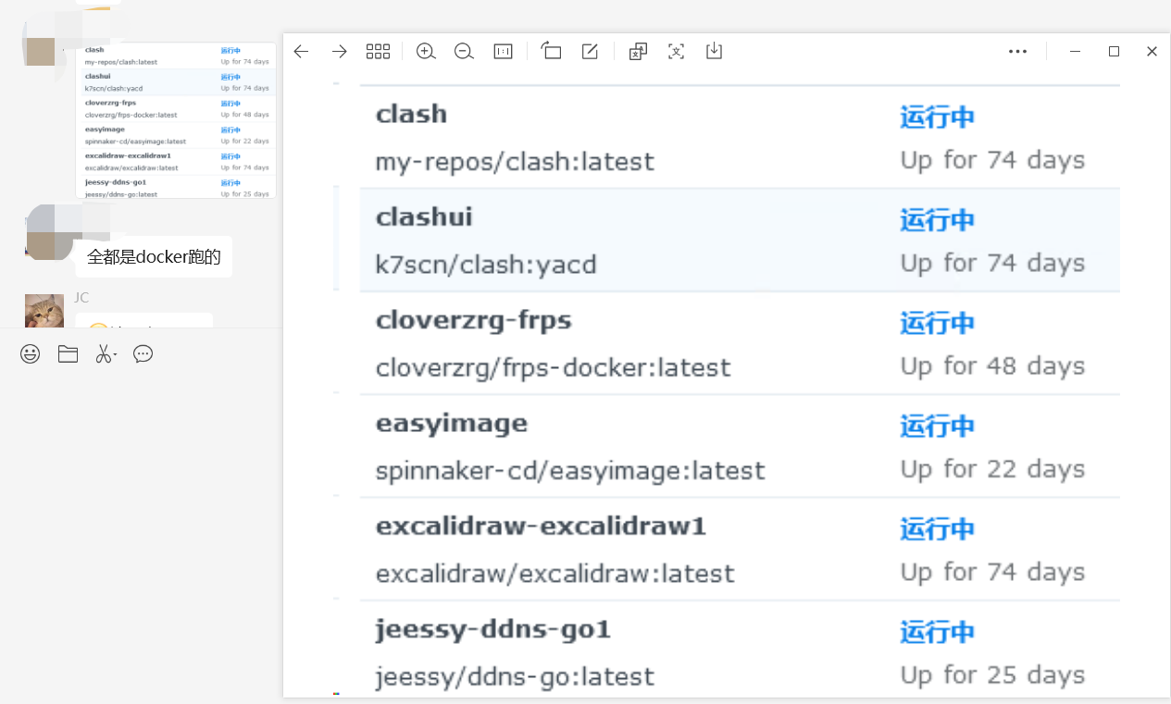This screenshot has height=704, width=1171.
Task: Click '运行中' status in enlarged easyimage row
Action: [x=938, y=426]
